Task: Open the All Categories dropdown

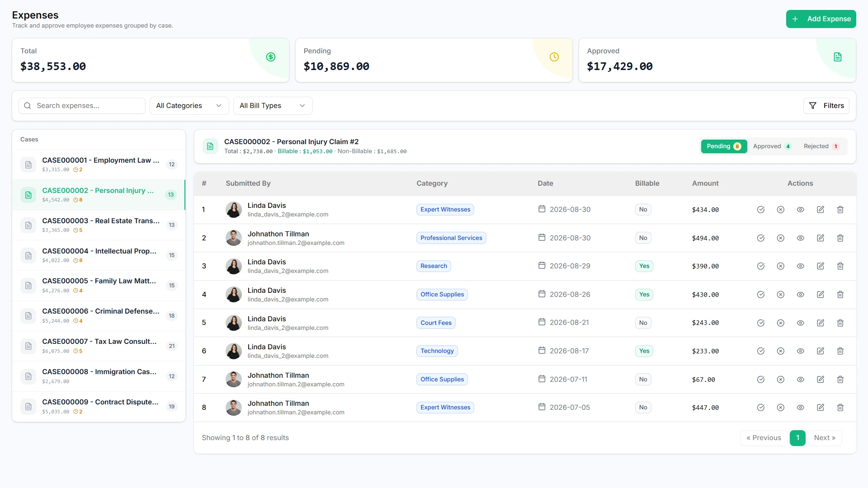Action: point(189,106)
